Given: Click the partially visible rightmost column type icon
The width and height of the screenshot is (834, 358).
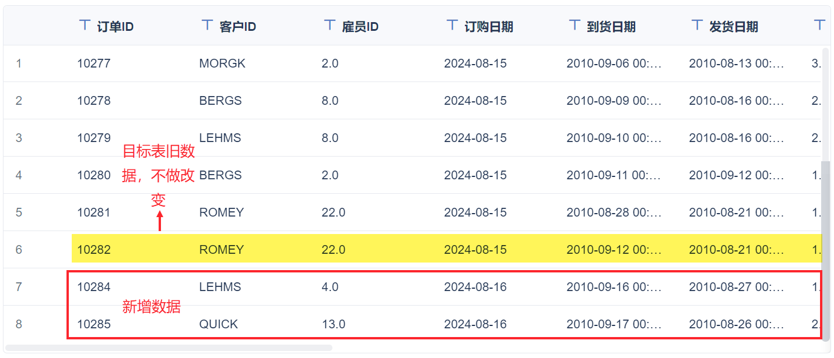Looking at the screenshot, I should pyautogui.click(x=819, y=25).
